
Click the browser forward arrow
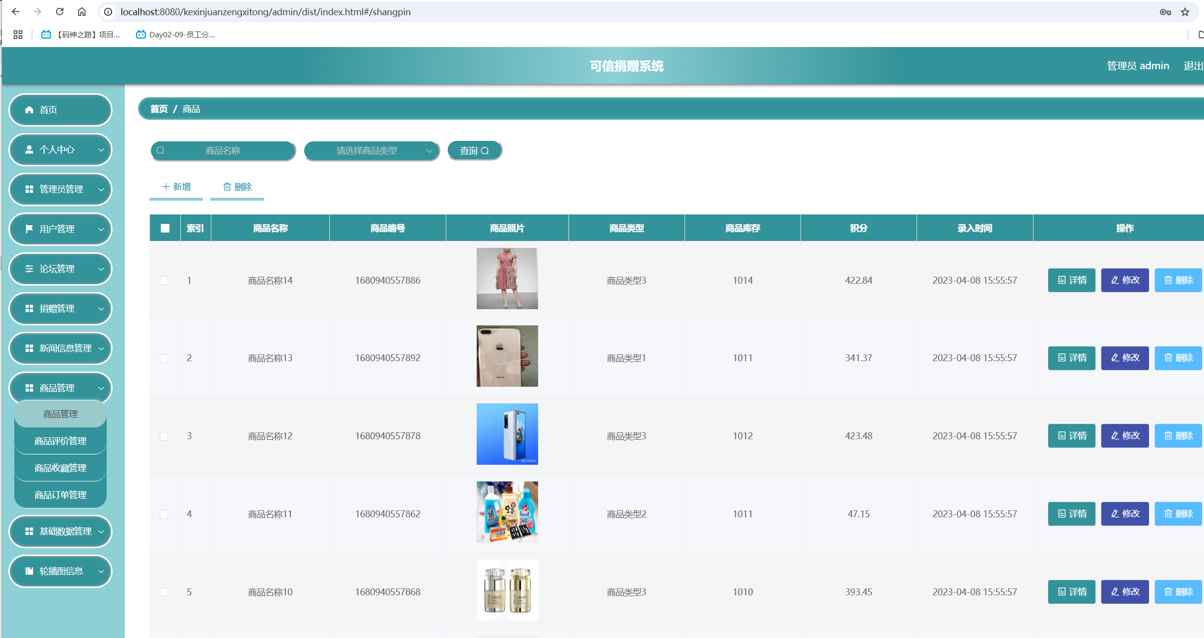pyautogui.click(x=37, y=12)
